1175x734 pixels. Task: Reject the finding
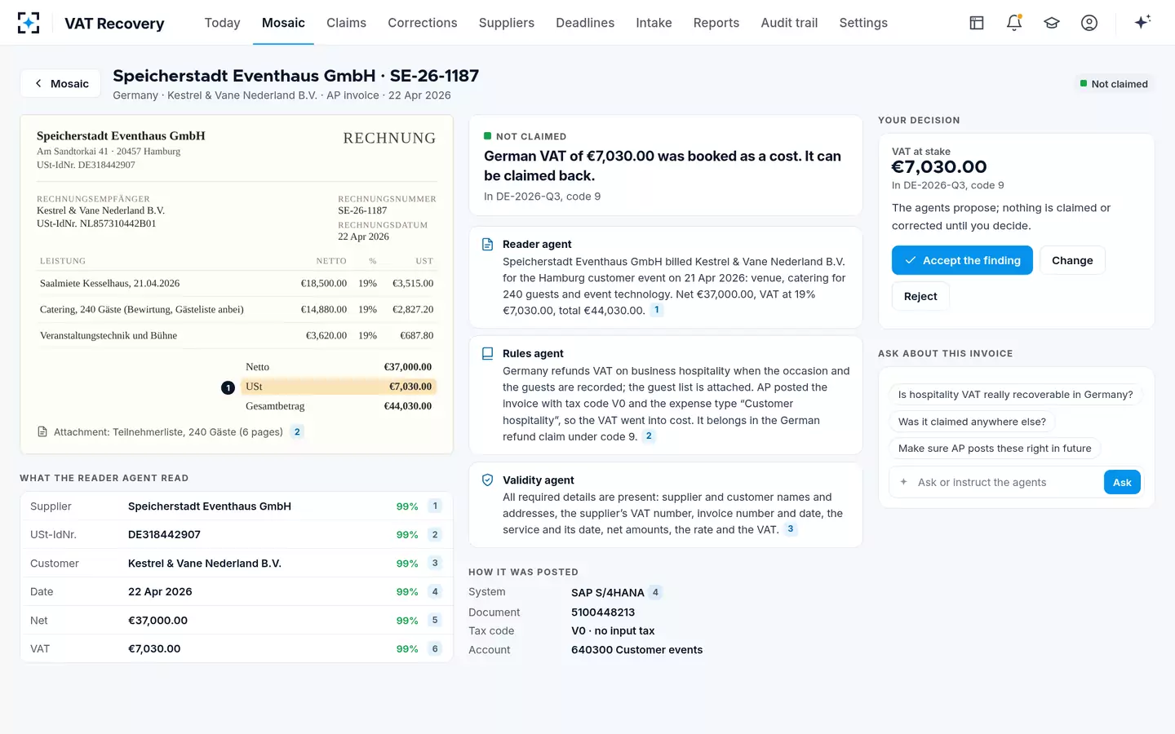coord(920,296)
